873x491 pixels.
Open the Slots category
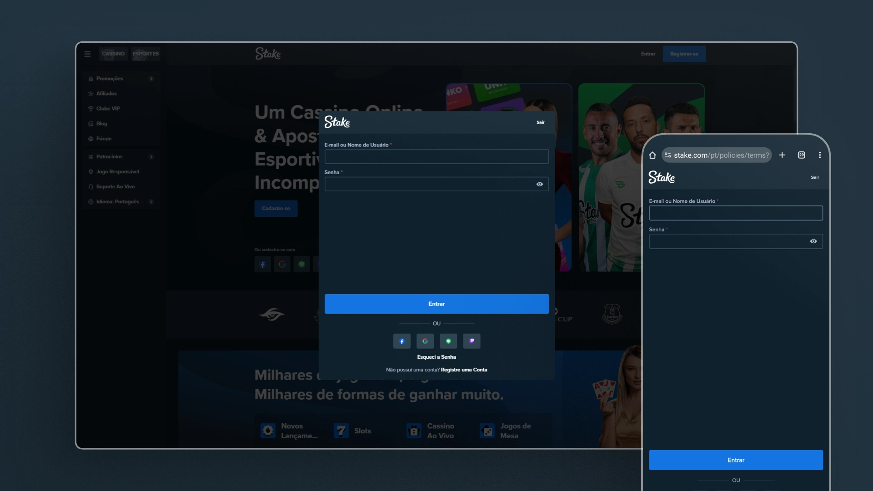352,431
